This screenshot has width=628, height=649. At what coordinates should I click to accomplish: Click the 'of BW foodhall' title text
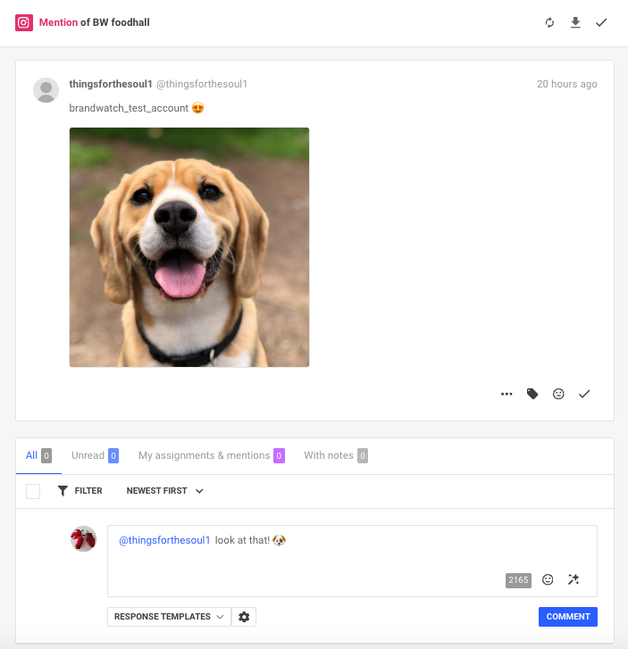(115, 22)
